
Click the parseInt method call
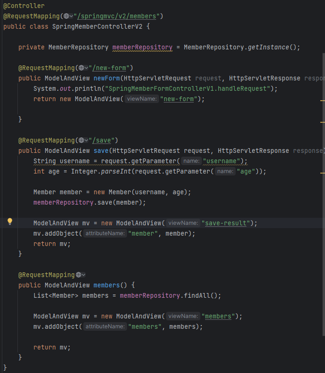pyautogui.click(x=116, y=172)
